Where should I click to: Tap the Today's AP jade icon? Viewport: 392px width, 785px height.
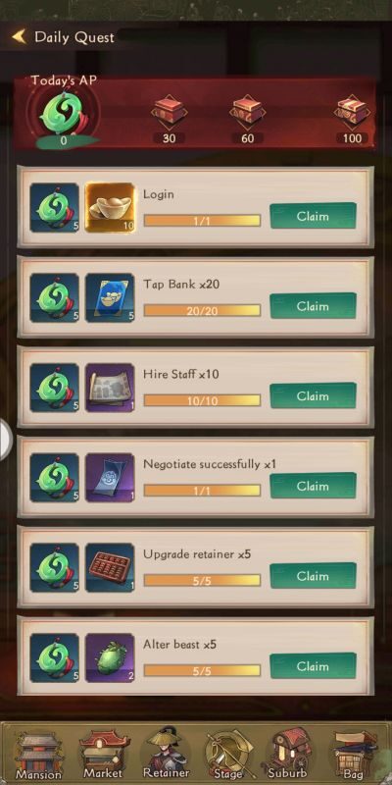[64, 114]
